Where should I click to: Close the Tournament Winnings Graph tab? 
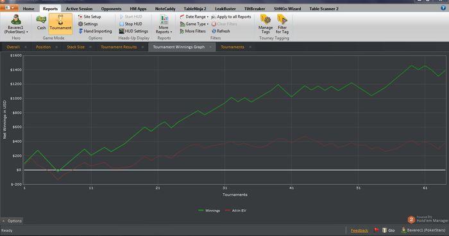click(x=211, y=47)
